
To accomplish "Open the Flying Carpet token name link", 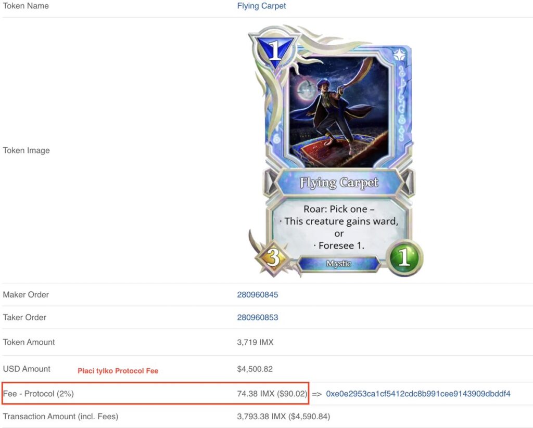I will [261, 6].
